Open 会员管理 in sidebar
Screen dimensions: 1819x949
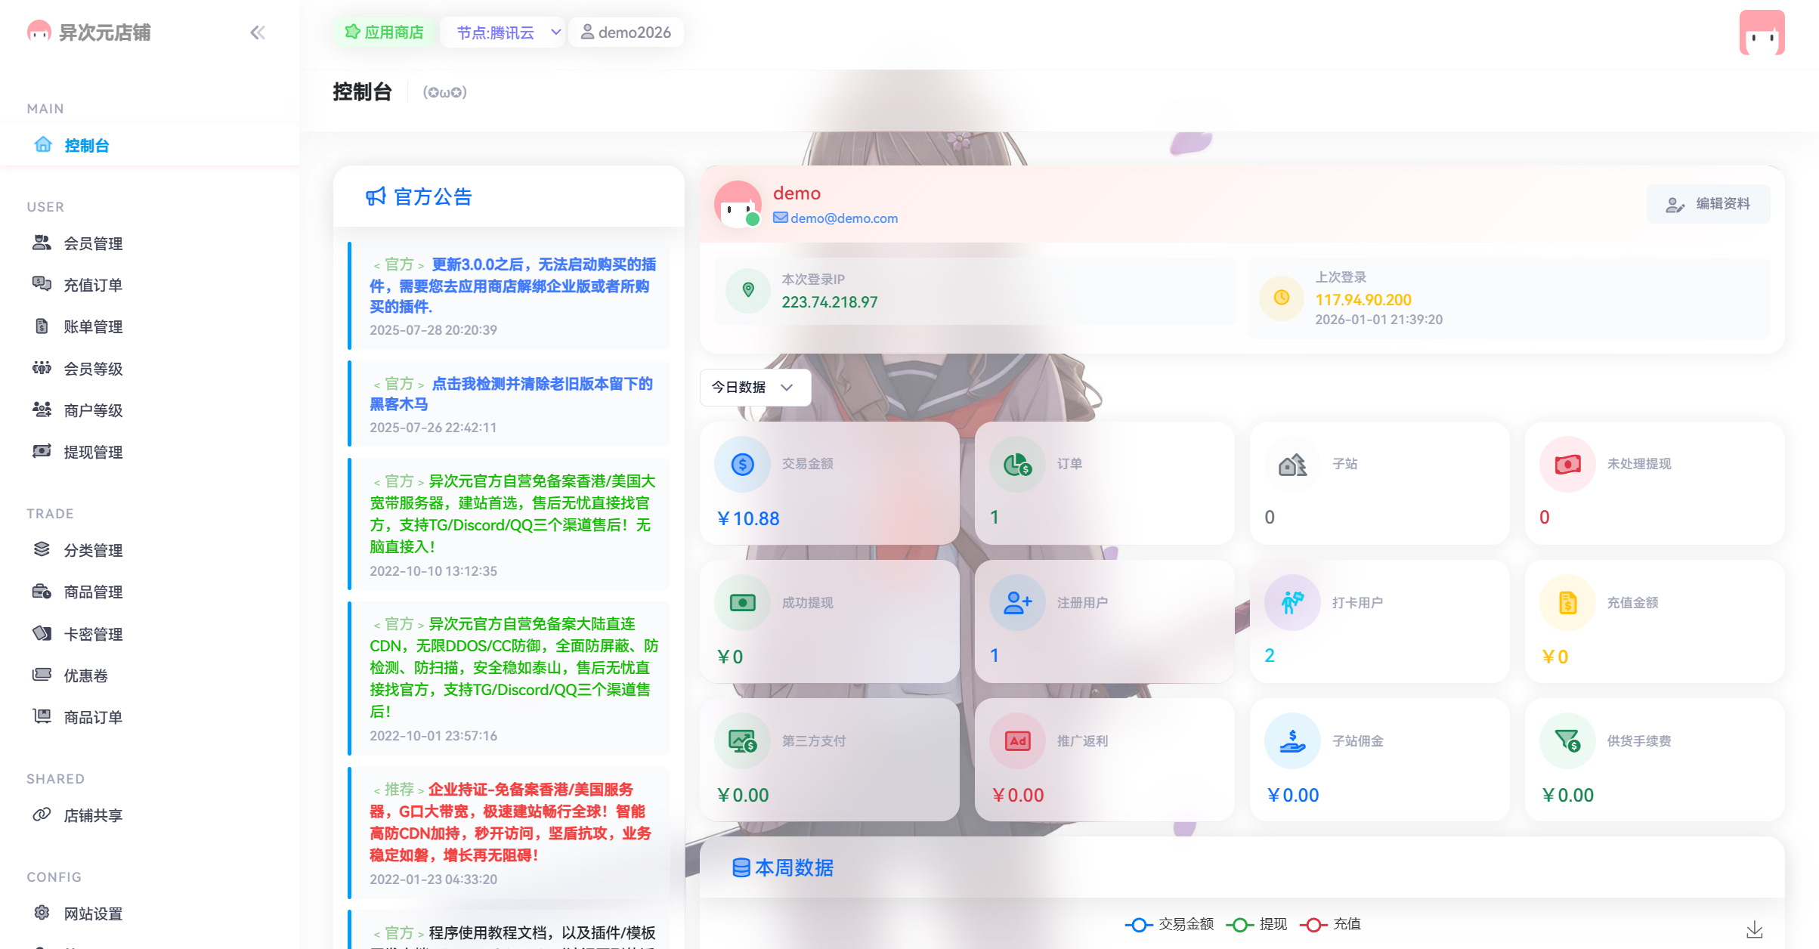pos(93,243)
